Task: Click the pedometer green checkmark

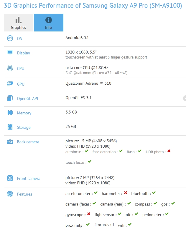Action: point(167,214)
